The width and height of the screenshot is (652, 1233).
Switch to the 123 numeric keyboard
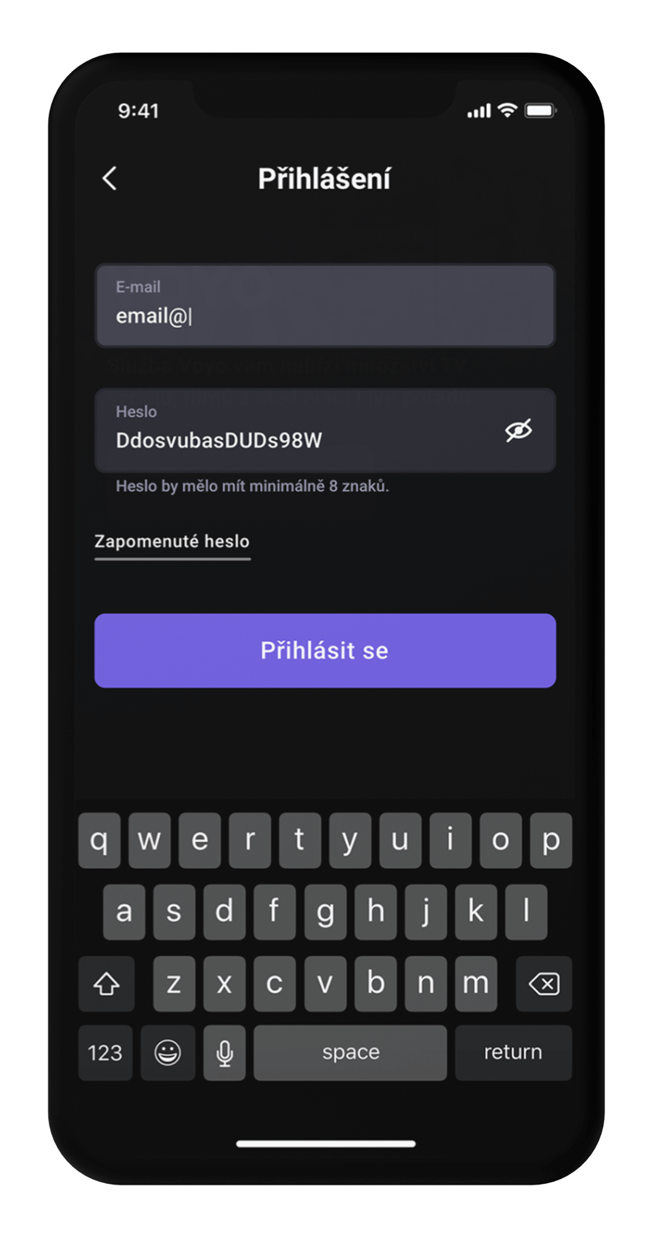(105, 1052)
